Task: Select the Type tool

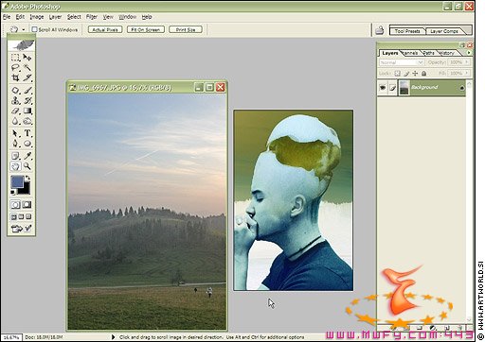Action: point(27,133)
